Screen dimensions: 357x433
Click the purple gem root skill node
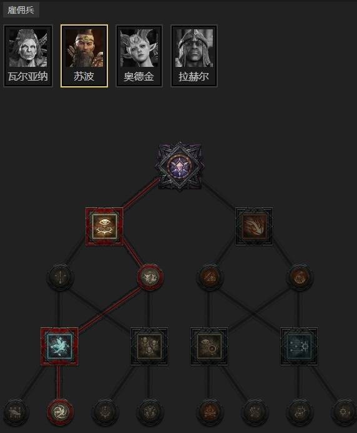(180, 167)
